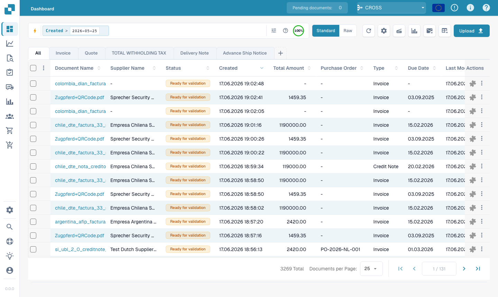This screenshot has height=297, width=498.
Task: Open the Dashboard grid icon in sidebar
Action: [x=10, y=29]
